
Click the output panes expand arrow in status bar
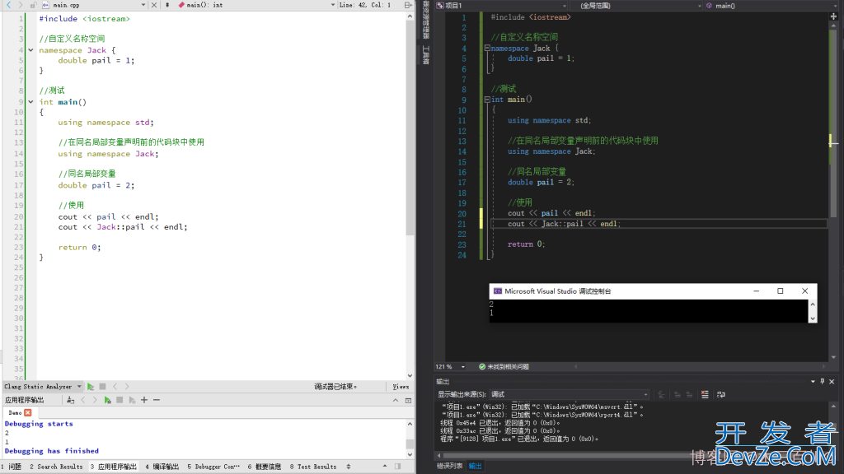point(384,467)
